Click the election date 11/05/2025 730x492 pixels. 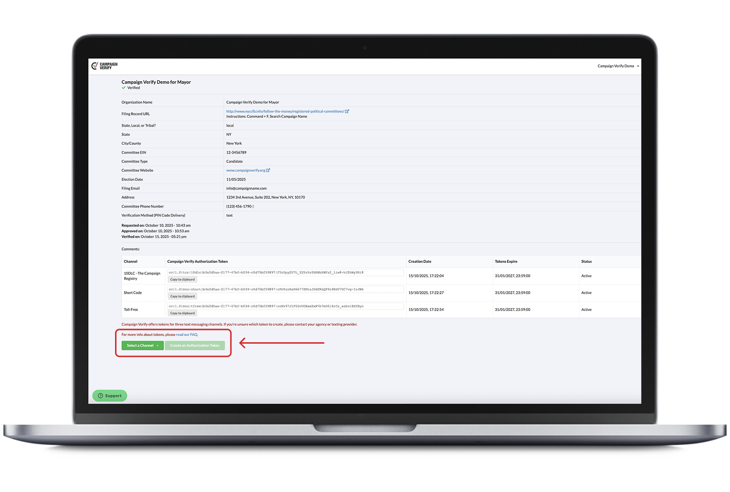click(x=236, y=179)
